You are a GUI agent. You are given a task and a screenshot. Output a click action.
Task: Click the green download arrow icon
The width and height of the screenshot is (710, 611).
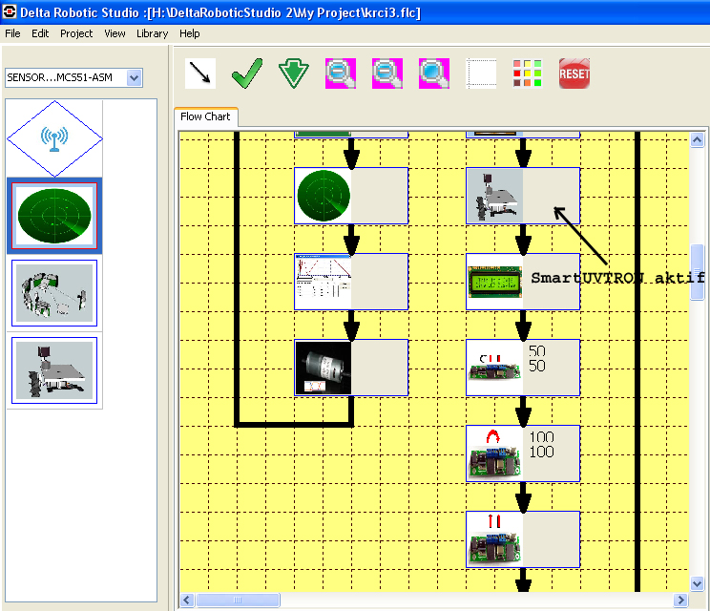(x=294, y=74)
